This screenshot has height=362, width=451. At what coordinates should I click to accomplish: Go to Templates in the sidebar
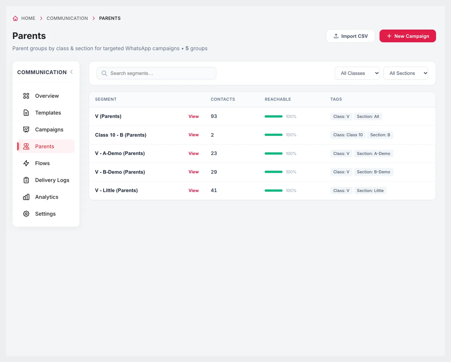(x=46, y=113)
